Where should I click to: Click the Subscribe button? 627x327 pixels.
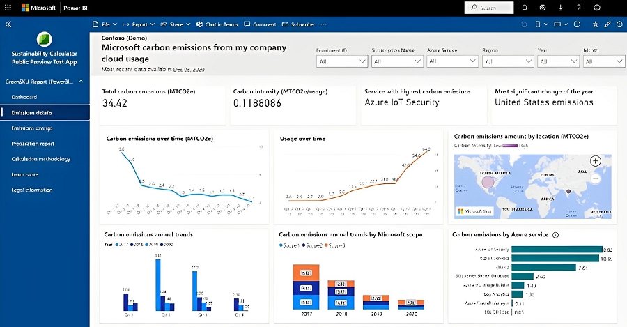pyautogui.click(x=298, y=24)
